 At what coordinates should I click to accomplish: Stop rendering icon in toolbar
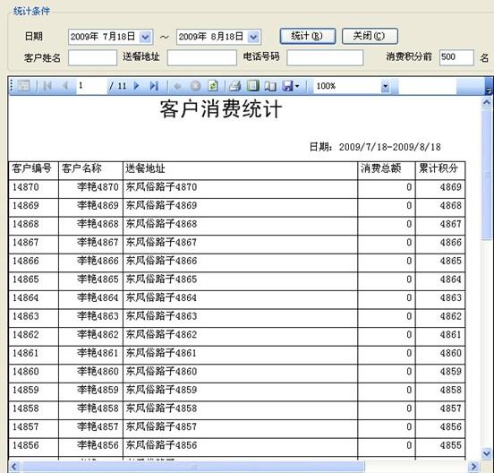click(x=195, y=86)
